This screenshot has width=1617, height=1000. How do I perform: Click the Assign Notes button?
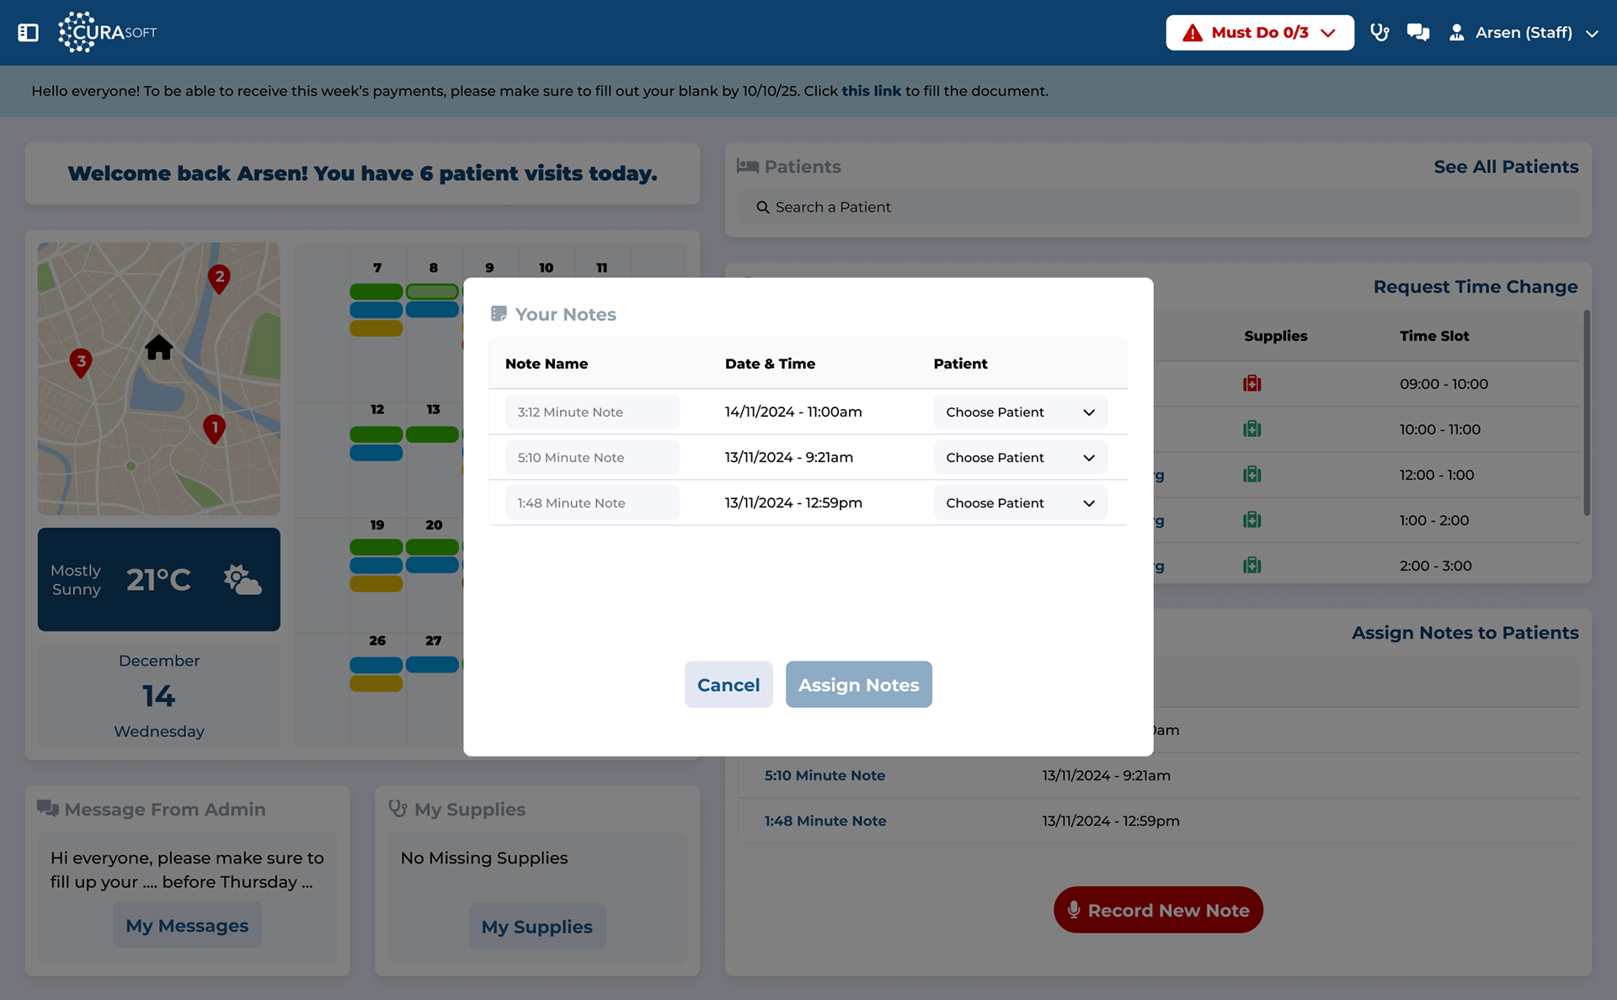click(x=858, y=685)
